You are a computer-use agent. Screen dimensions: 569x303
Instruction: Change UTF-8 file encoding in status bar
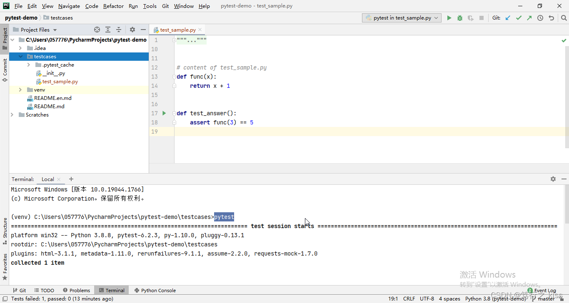coord(427,298)
